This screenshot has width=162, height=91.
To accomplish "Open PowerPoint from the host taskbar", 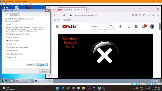I will click(x=73, y=88).
